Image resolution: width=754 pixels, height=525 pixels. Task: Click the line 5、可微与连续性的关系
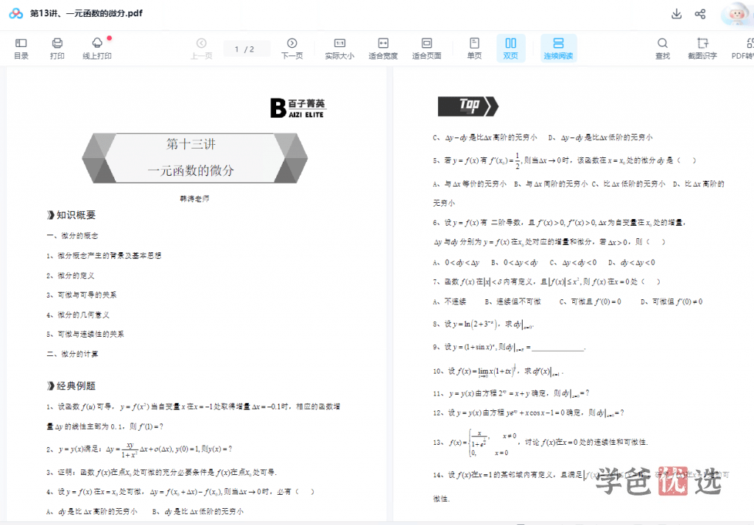pos(85,335)
